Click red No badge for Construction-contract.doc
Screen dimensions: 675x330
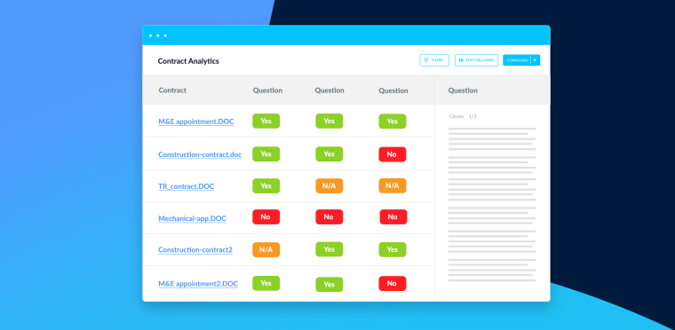point(393,154)
